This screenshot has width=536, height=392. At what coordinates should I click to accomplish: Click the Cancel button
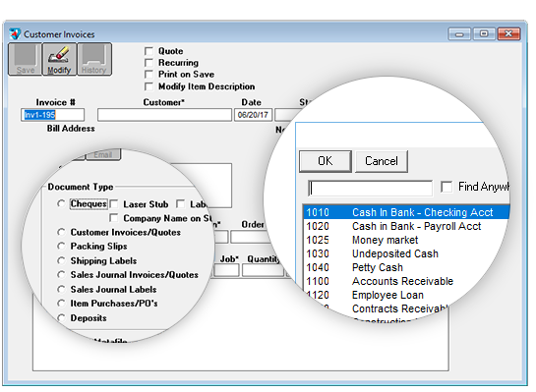tap(382, 161)
